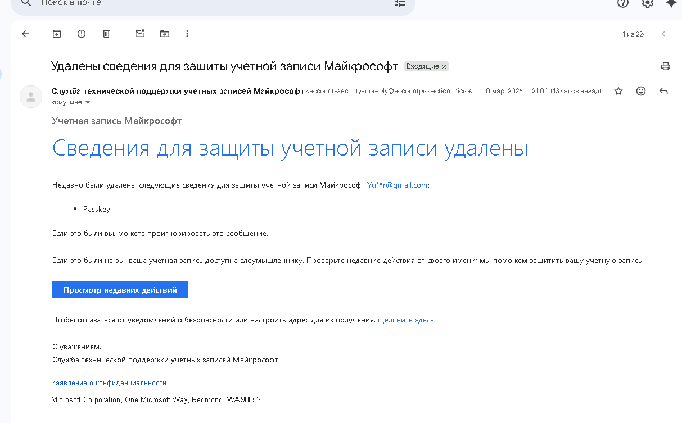Image resolution: width=682 pixels, height=423 pixels.
Task: Click the sender address account-security-noreply
Action: (x=392, y=91)
